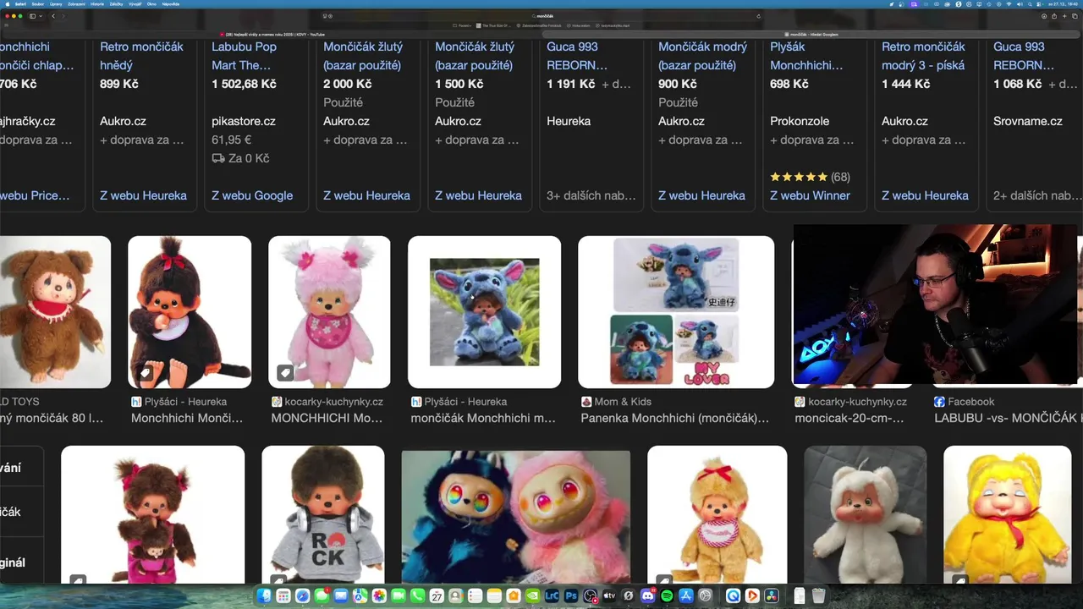Screen dimensions: 1083x609
Task: Launch FaceTime from the dock
Action: 399,596
